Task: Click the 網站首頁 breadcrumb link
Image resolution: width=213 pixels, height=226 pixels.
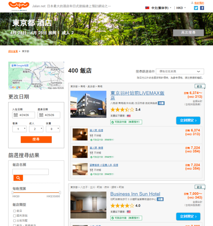Action: 13,51
